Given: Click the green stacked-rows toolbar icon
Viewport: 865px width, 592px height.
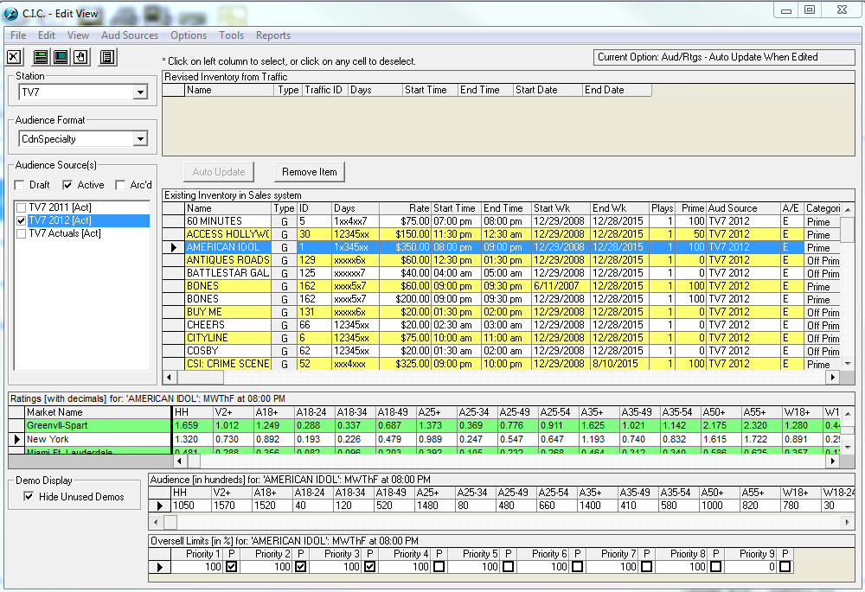Looking at the screenshot, I should [41, 58].
